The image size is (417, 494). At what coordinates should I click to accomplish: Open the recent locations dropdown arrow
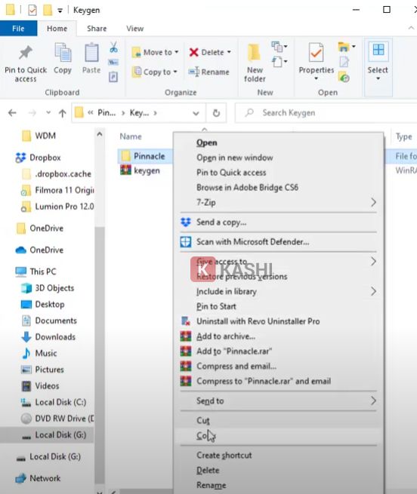tap(48, 112)
